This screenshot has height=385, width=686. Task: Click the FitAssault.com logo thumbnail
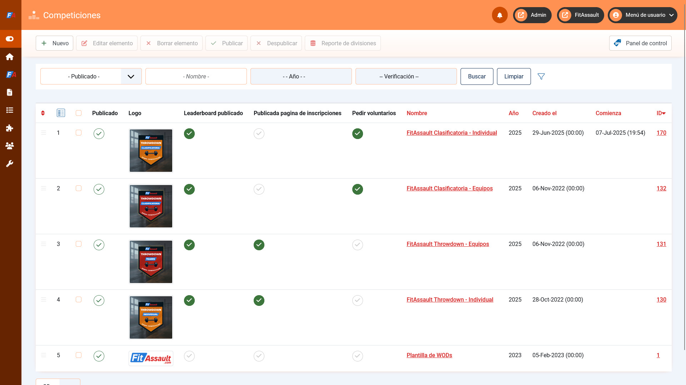pyautogui.click(x=151, y=358)
